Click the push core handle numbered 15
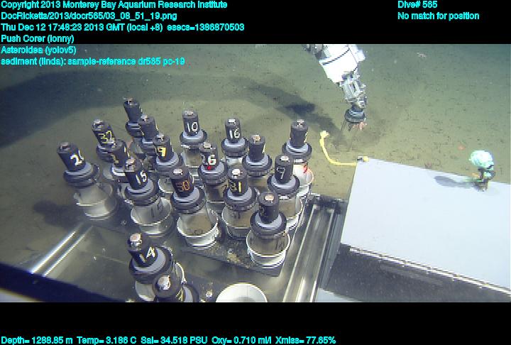Image resolution: width=511 pixels, height=345 pixels. click(x=136, y=175)
